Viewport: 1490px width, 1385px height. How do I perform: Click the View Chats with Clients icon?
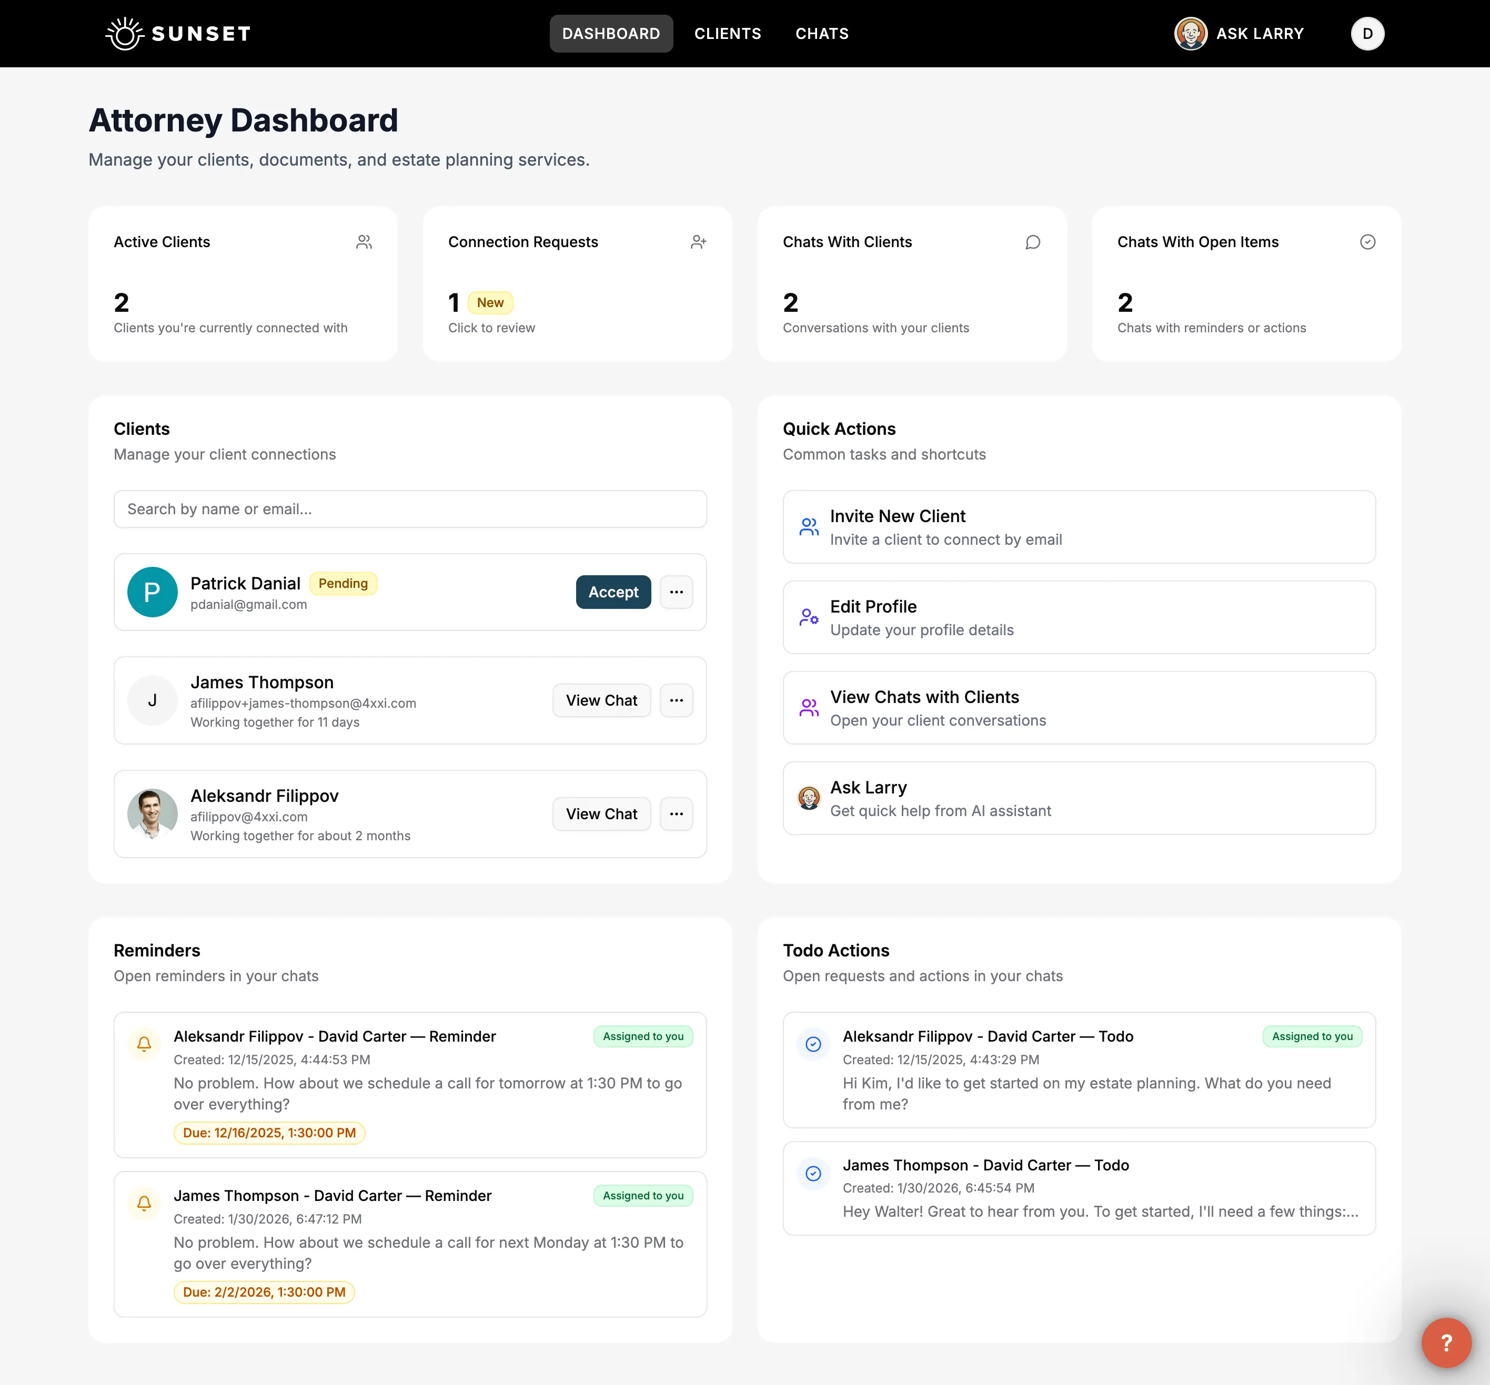(809, 707)
